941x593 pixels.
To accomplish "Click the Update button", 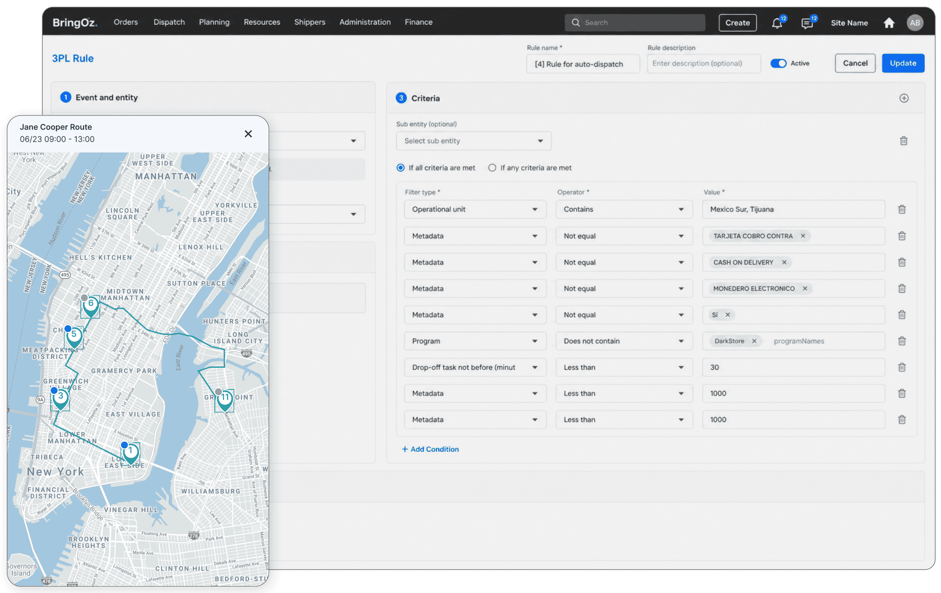I will pyautogui.click(x=903, y=63).
